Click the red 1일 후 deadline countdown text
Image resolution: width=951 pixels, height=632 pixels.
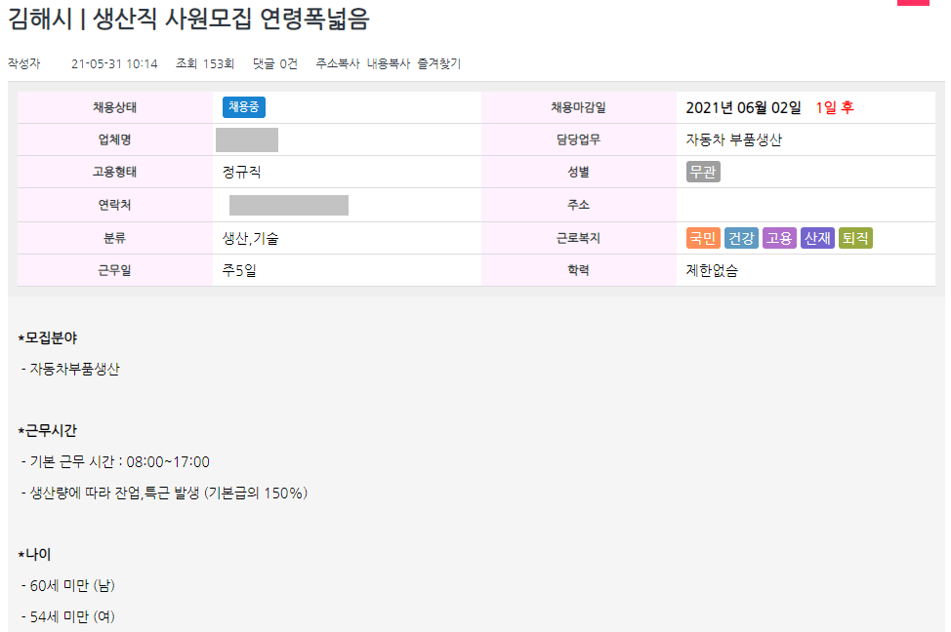pos(836,107)
